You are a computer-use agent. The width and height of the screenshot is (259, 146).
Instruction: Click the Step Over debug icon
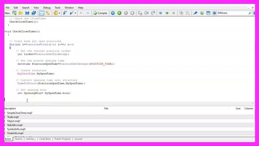tap(146, 13)
